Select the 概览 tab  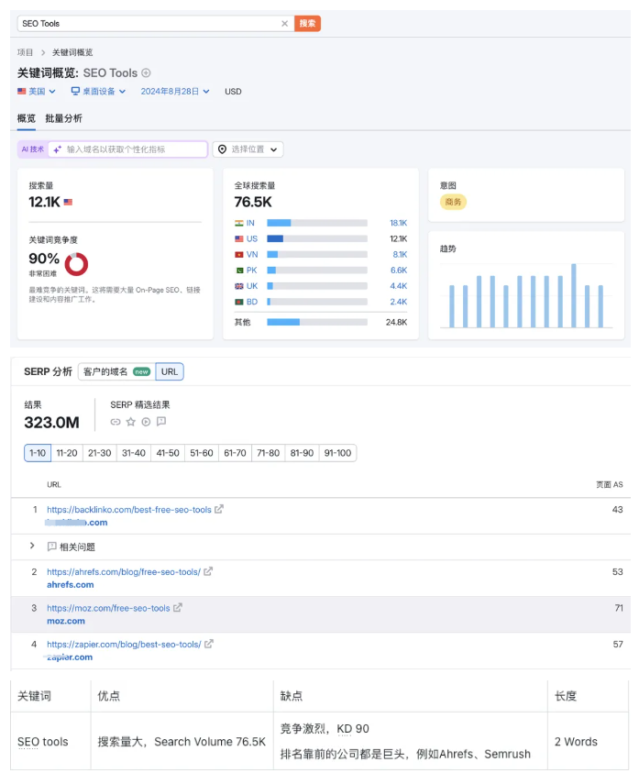click(x=27, y=118)
